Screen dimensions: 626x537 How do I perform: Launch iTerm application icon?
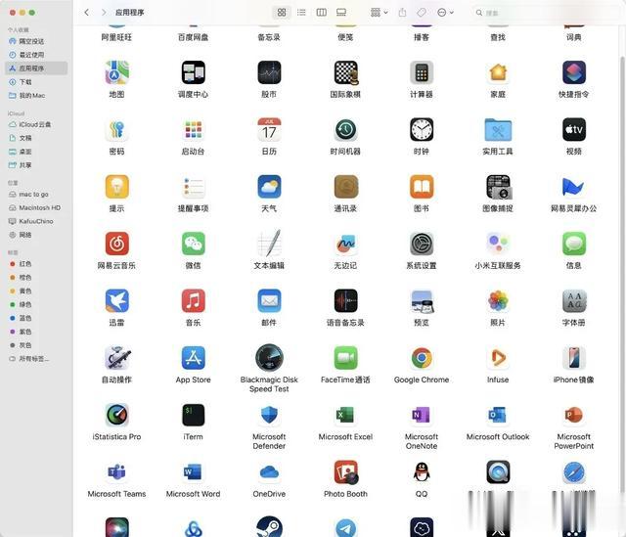click(194, 415)
